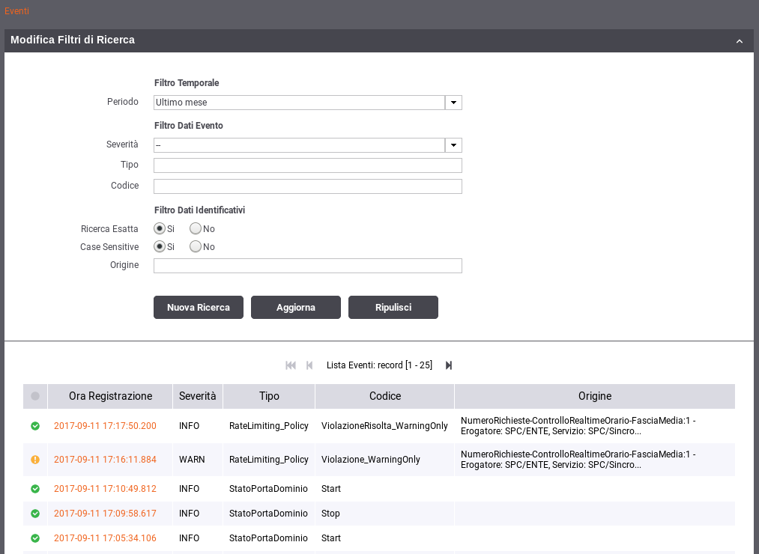This screenshot has width=759, height=554.
Task: Click the Codice column header
Action: point(385,396)
